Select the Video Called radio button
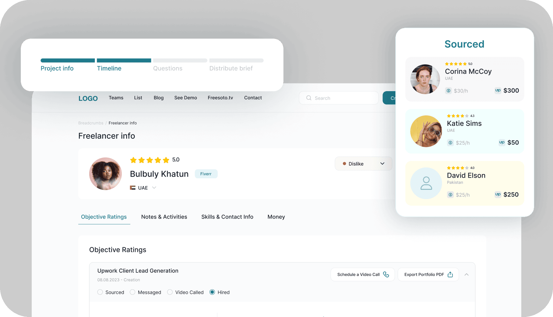This screenshot has width=553, height=317. [x=170, y=292]
